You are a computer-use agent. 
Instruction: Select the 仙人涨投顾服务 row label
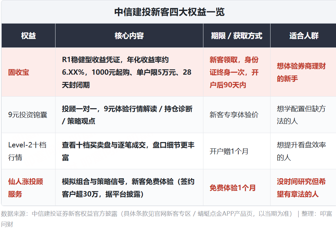click(x=26, y=188)
